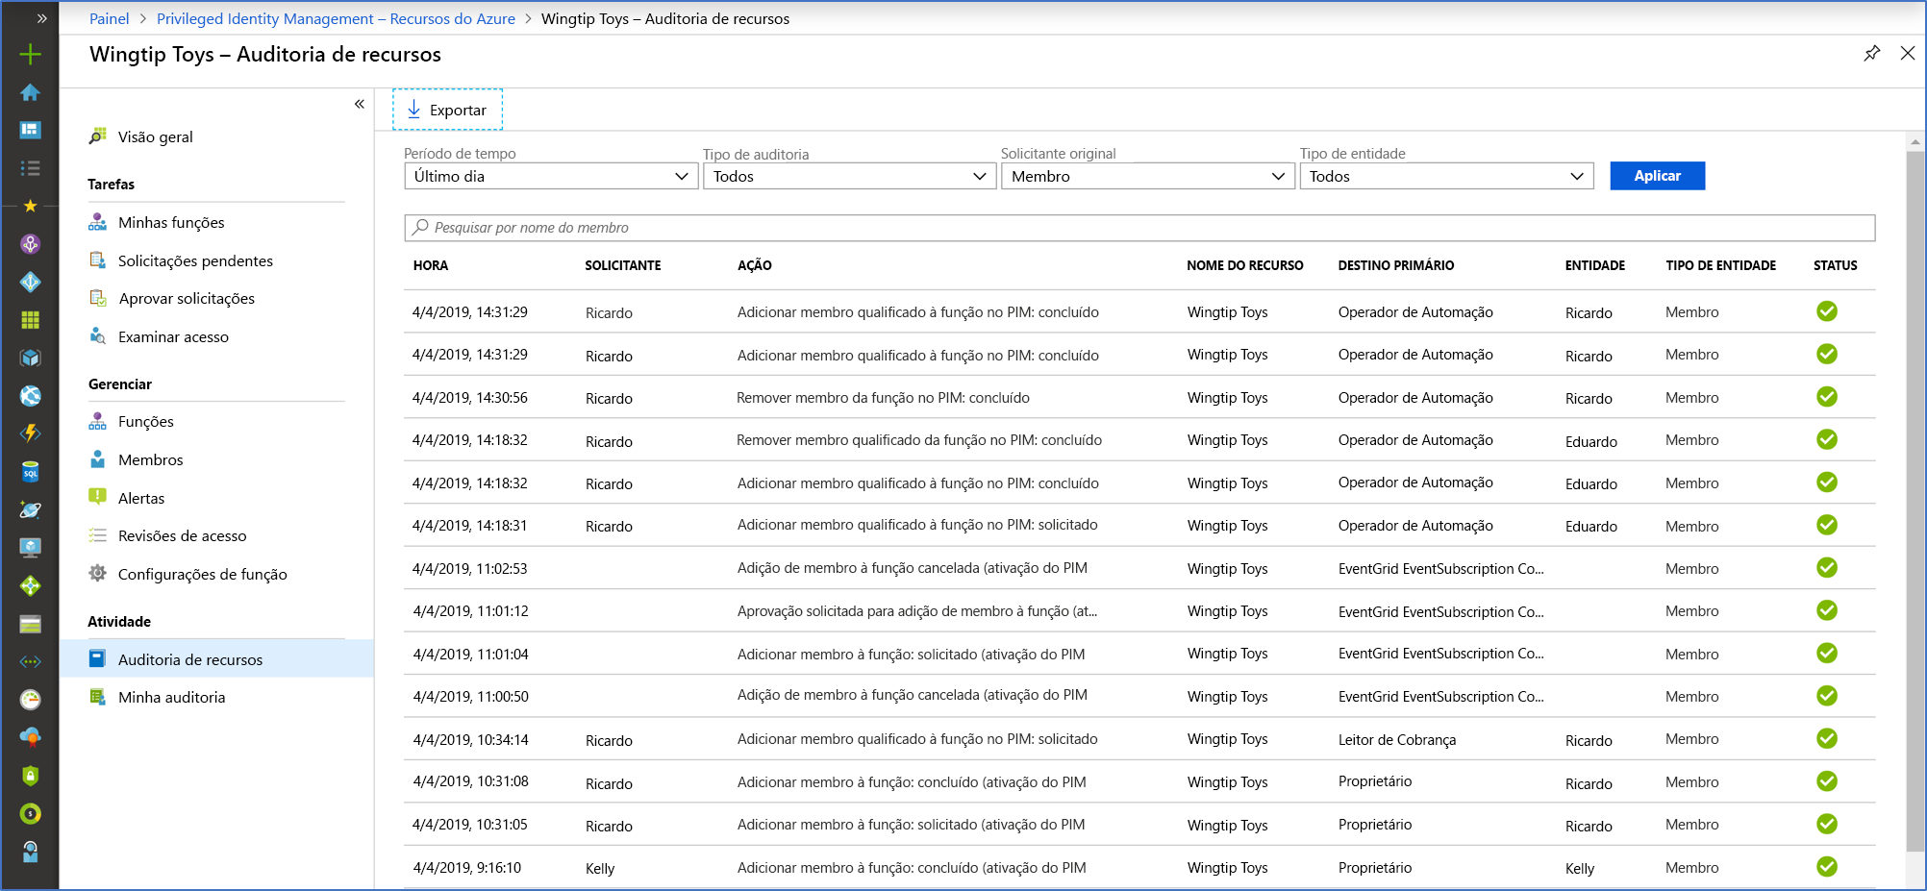Click 'Aprovação solicitada para adição' action text
1927x891 pixels.
917,610
